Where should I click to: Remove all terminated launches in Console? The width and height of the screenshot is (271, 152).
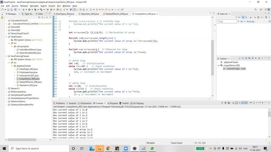(x=229, y=103)
